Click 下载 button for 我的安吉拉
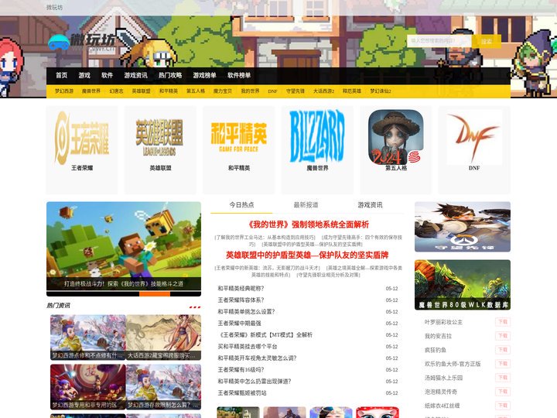Viewport: 557px width, 418px height. 503,336
